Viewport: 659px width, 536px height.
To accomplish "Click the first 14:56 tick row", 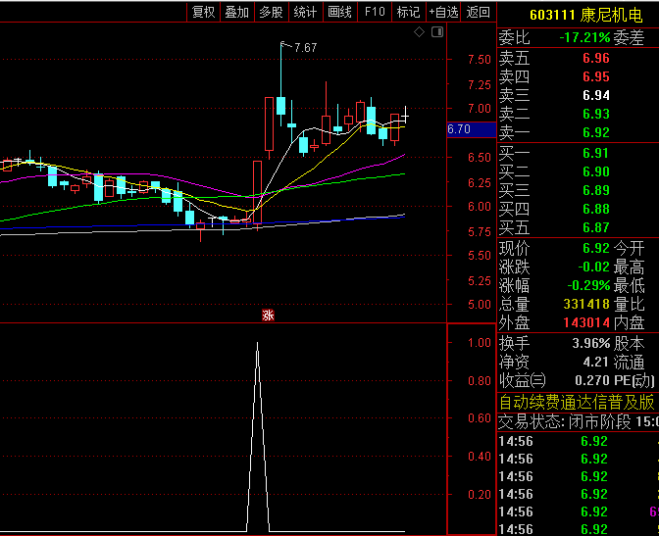I will point(579,441).
